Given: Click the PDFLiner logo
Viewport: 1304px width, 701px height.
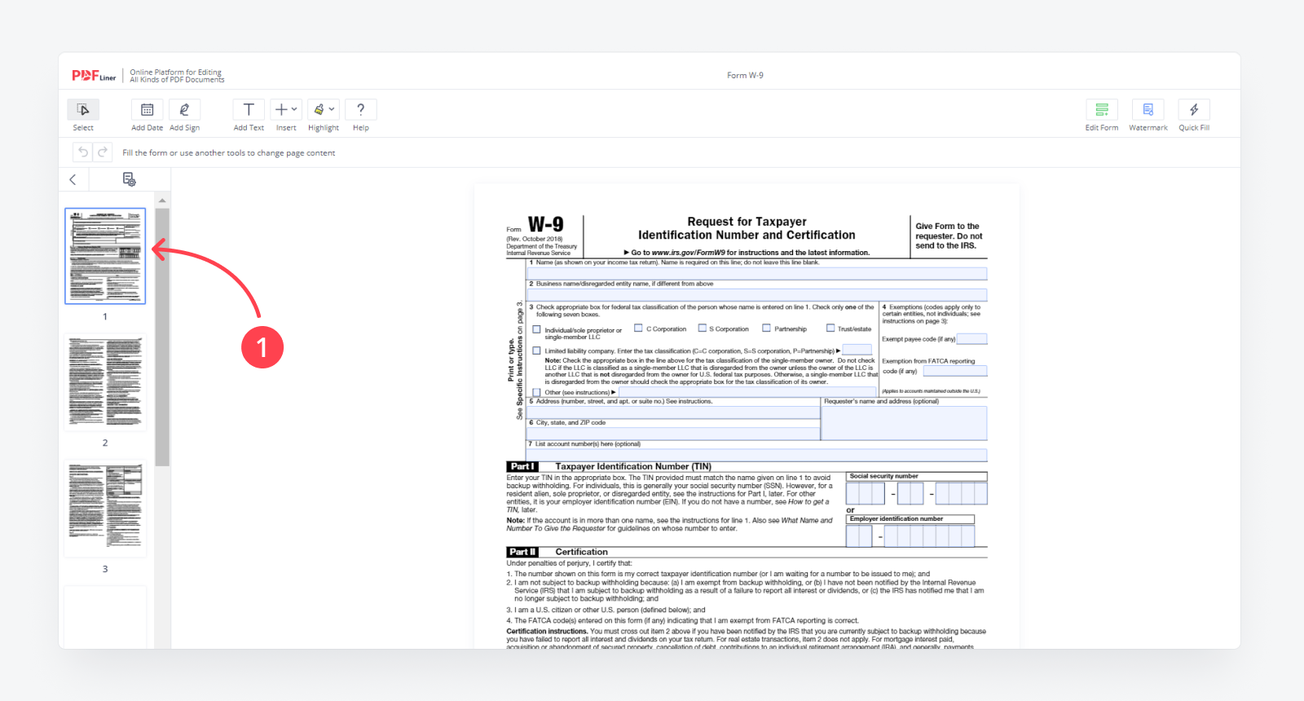Looking at the screenshot, I should (x=94, y=76).
